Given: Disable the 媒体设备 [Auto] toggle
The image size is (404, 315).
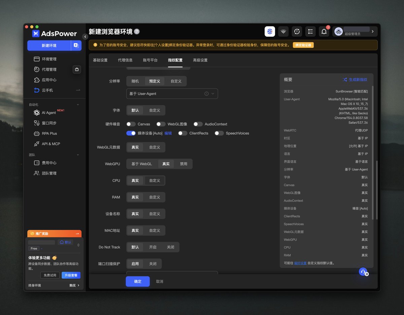Looking at the screenshot, I should click(131, 133).
